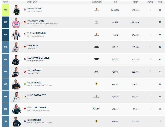The width and height of the screenshot is (166, 127).
Task: Click the Porsche logo in Dennis Olsen's row
Action: [96, 10]
